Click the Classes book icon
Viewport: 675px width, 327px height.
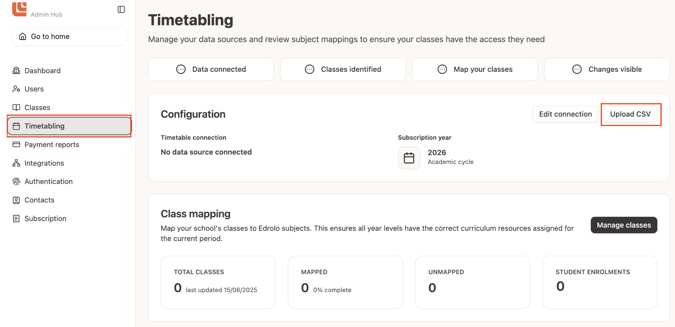pos(16,107)
